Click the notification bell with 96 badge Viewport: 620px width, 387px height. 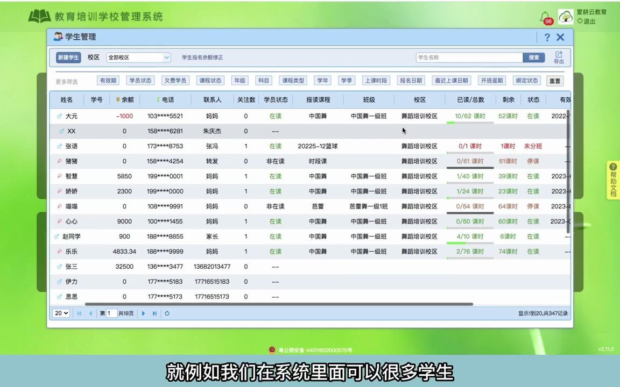(545, 17)
